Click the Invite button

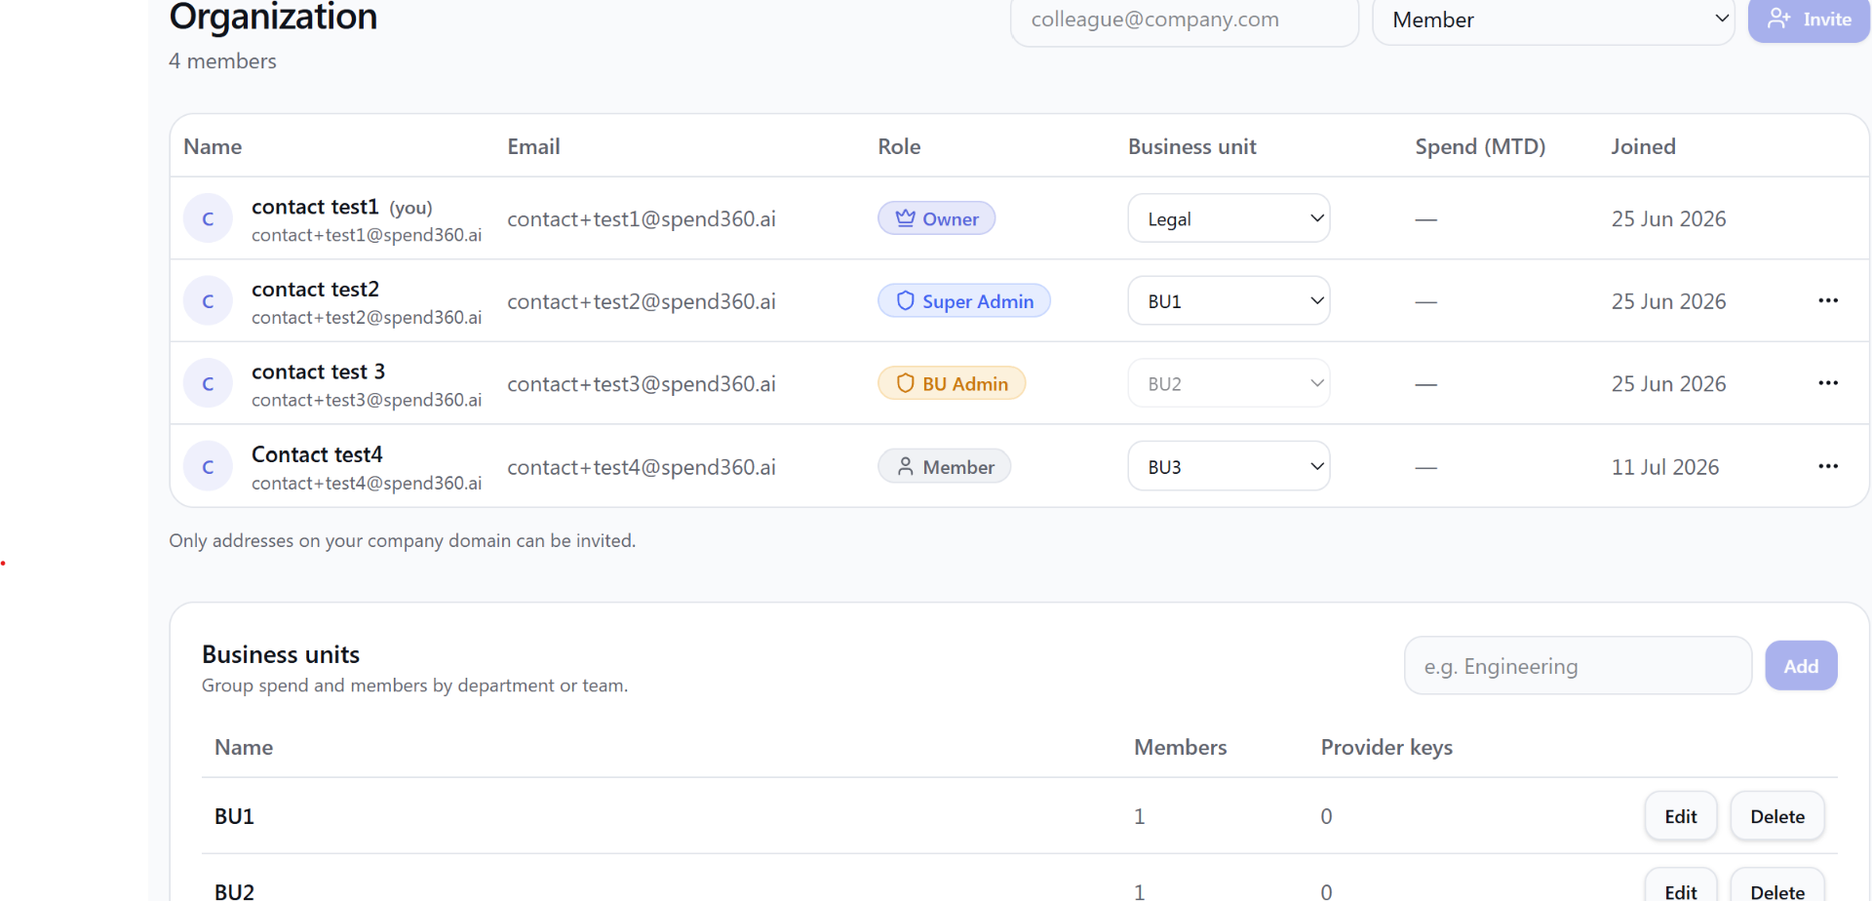[x=1809, y=20]
